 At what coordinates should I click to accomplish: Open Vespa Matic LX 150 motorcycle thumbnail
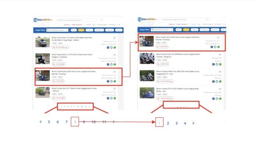click(43, 59)
